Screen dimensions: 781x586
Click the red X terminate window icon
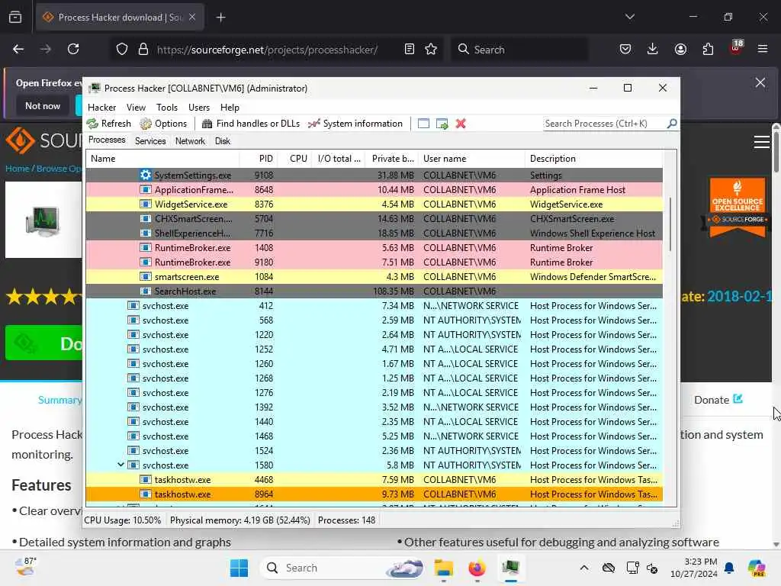[x=461, y=124]
